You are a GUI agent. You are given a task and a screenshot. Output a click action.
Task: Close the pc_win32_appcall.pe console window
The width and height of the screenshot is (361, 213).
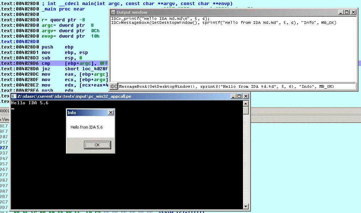click(246, 96)
